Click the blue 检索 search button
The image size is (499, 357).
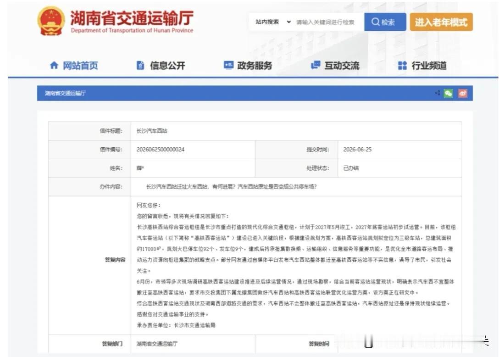click(385, 22)
